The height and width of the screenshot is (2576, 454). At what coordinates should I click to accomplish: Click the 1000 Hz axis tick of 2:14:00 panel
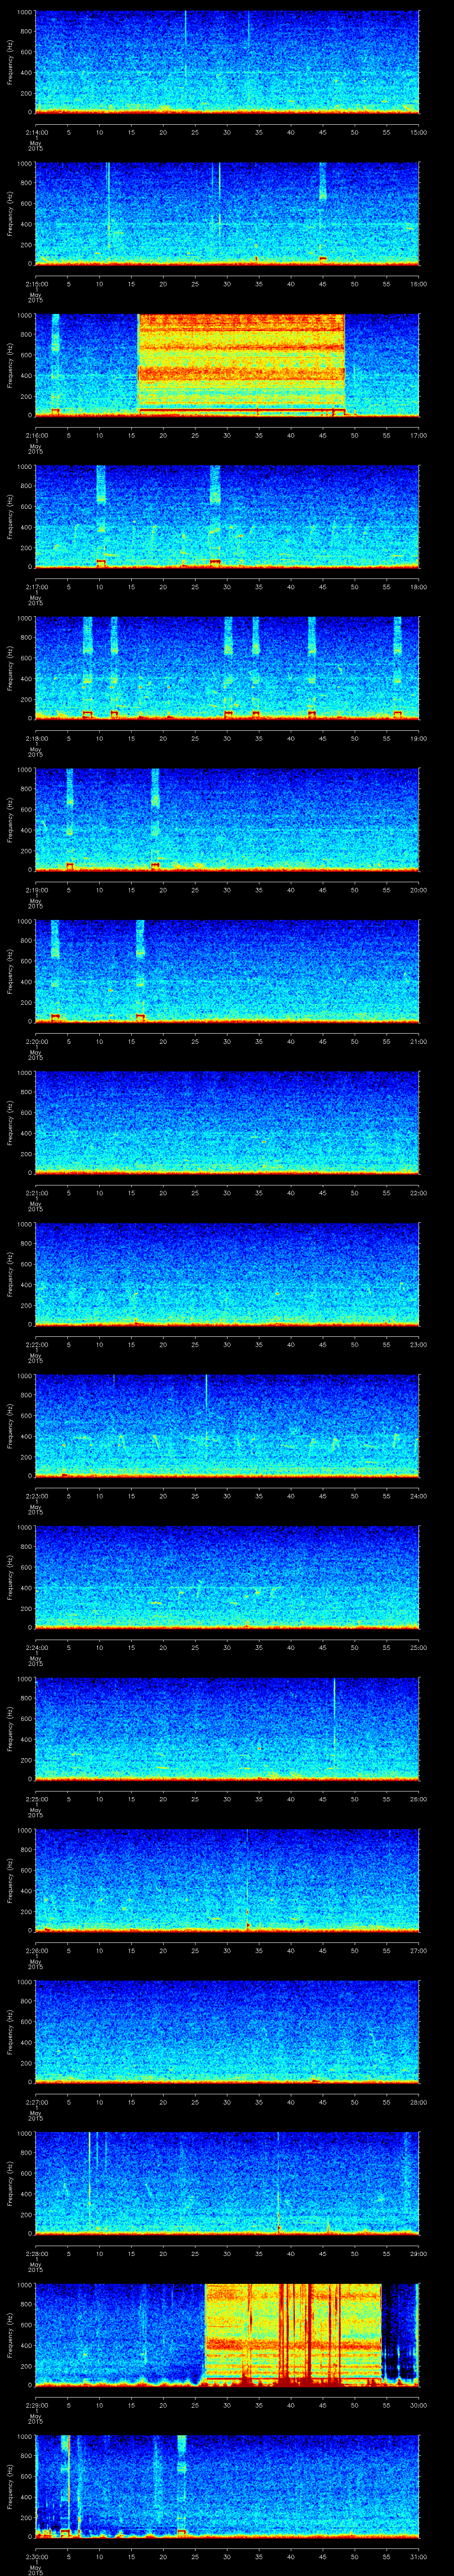click(x=24, y=12)
